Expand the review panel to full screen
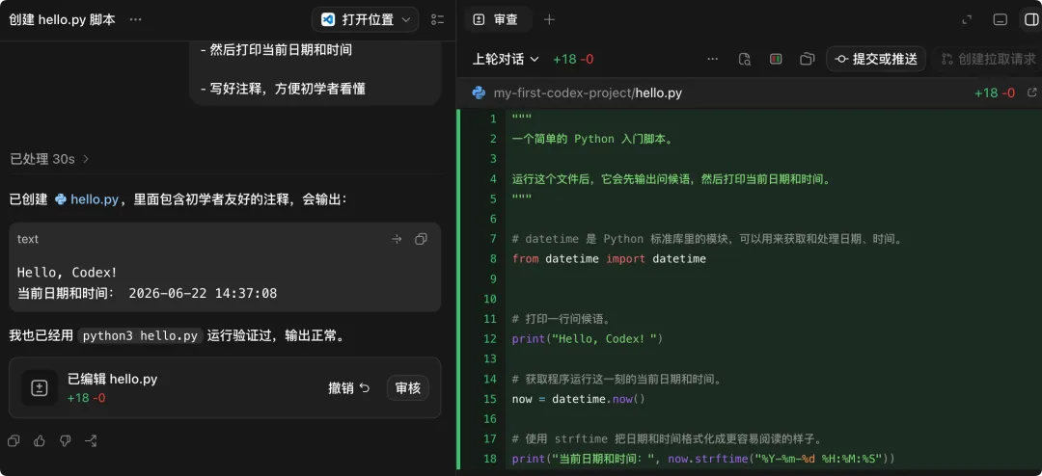This screenshot has height=476, width=1042. point(967,20)
